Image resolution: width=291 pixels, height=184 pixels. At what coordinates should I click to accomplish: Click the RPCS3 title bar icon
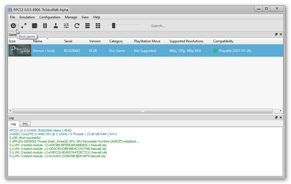[x=10, y=10]
